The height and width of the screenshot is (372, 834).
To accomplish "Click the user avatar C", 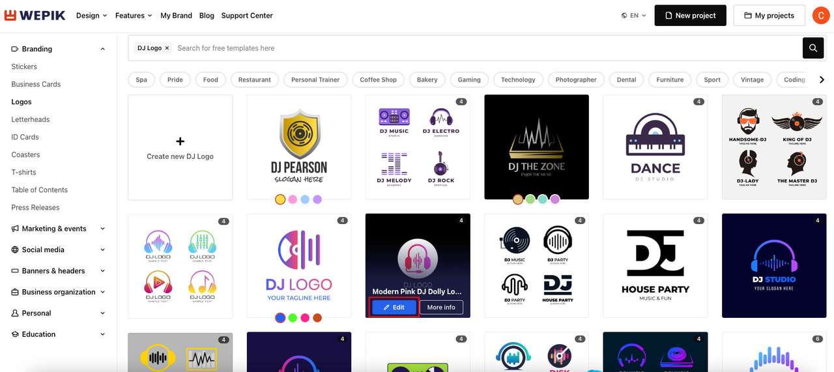I will (821, 15).
